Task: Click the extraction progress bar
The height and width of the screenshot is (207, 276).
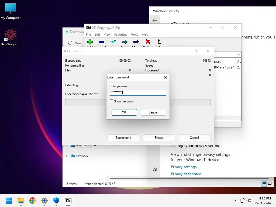Action: (138, 103)
